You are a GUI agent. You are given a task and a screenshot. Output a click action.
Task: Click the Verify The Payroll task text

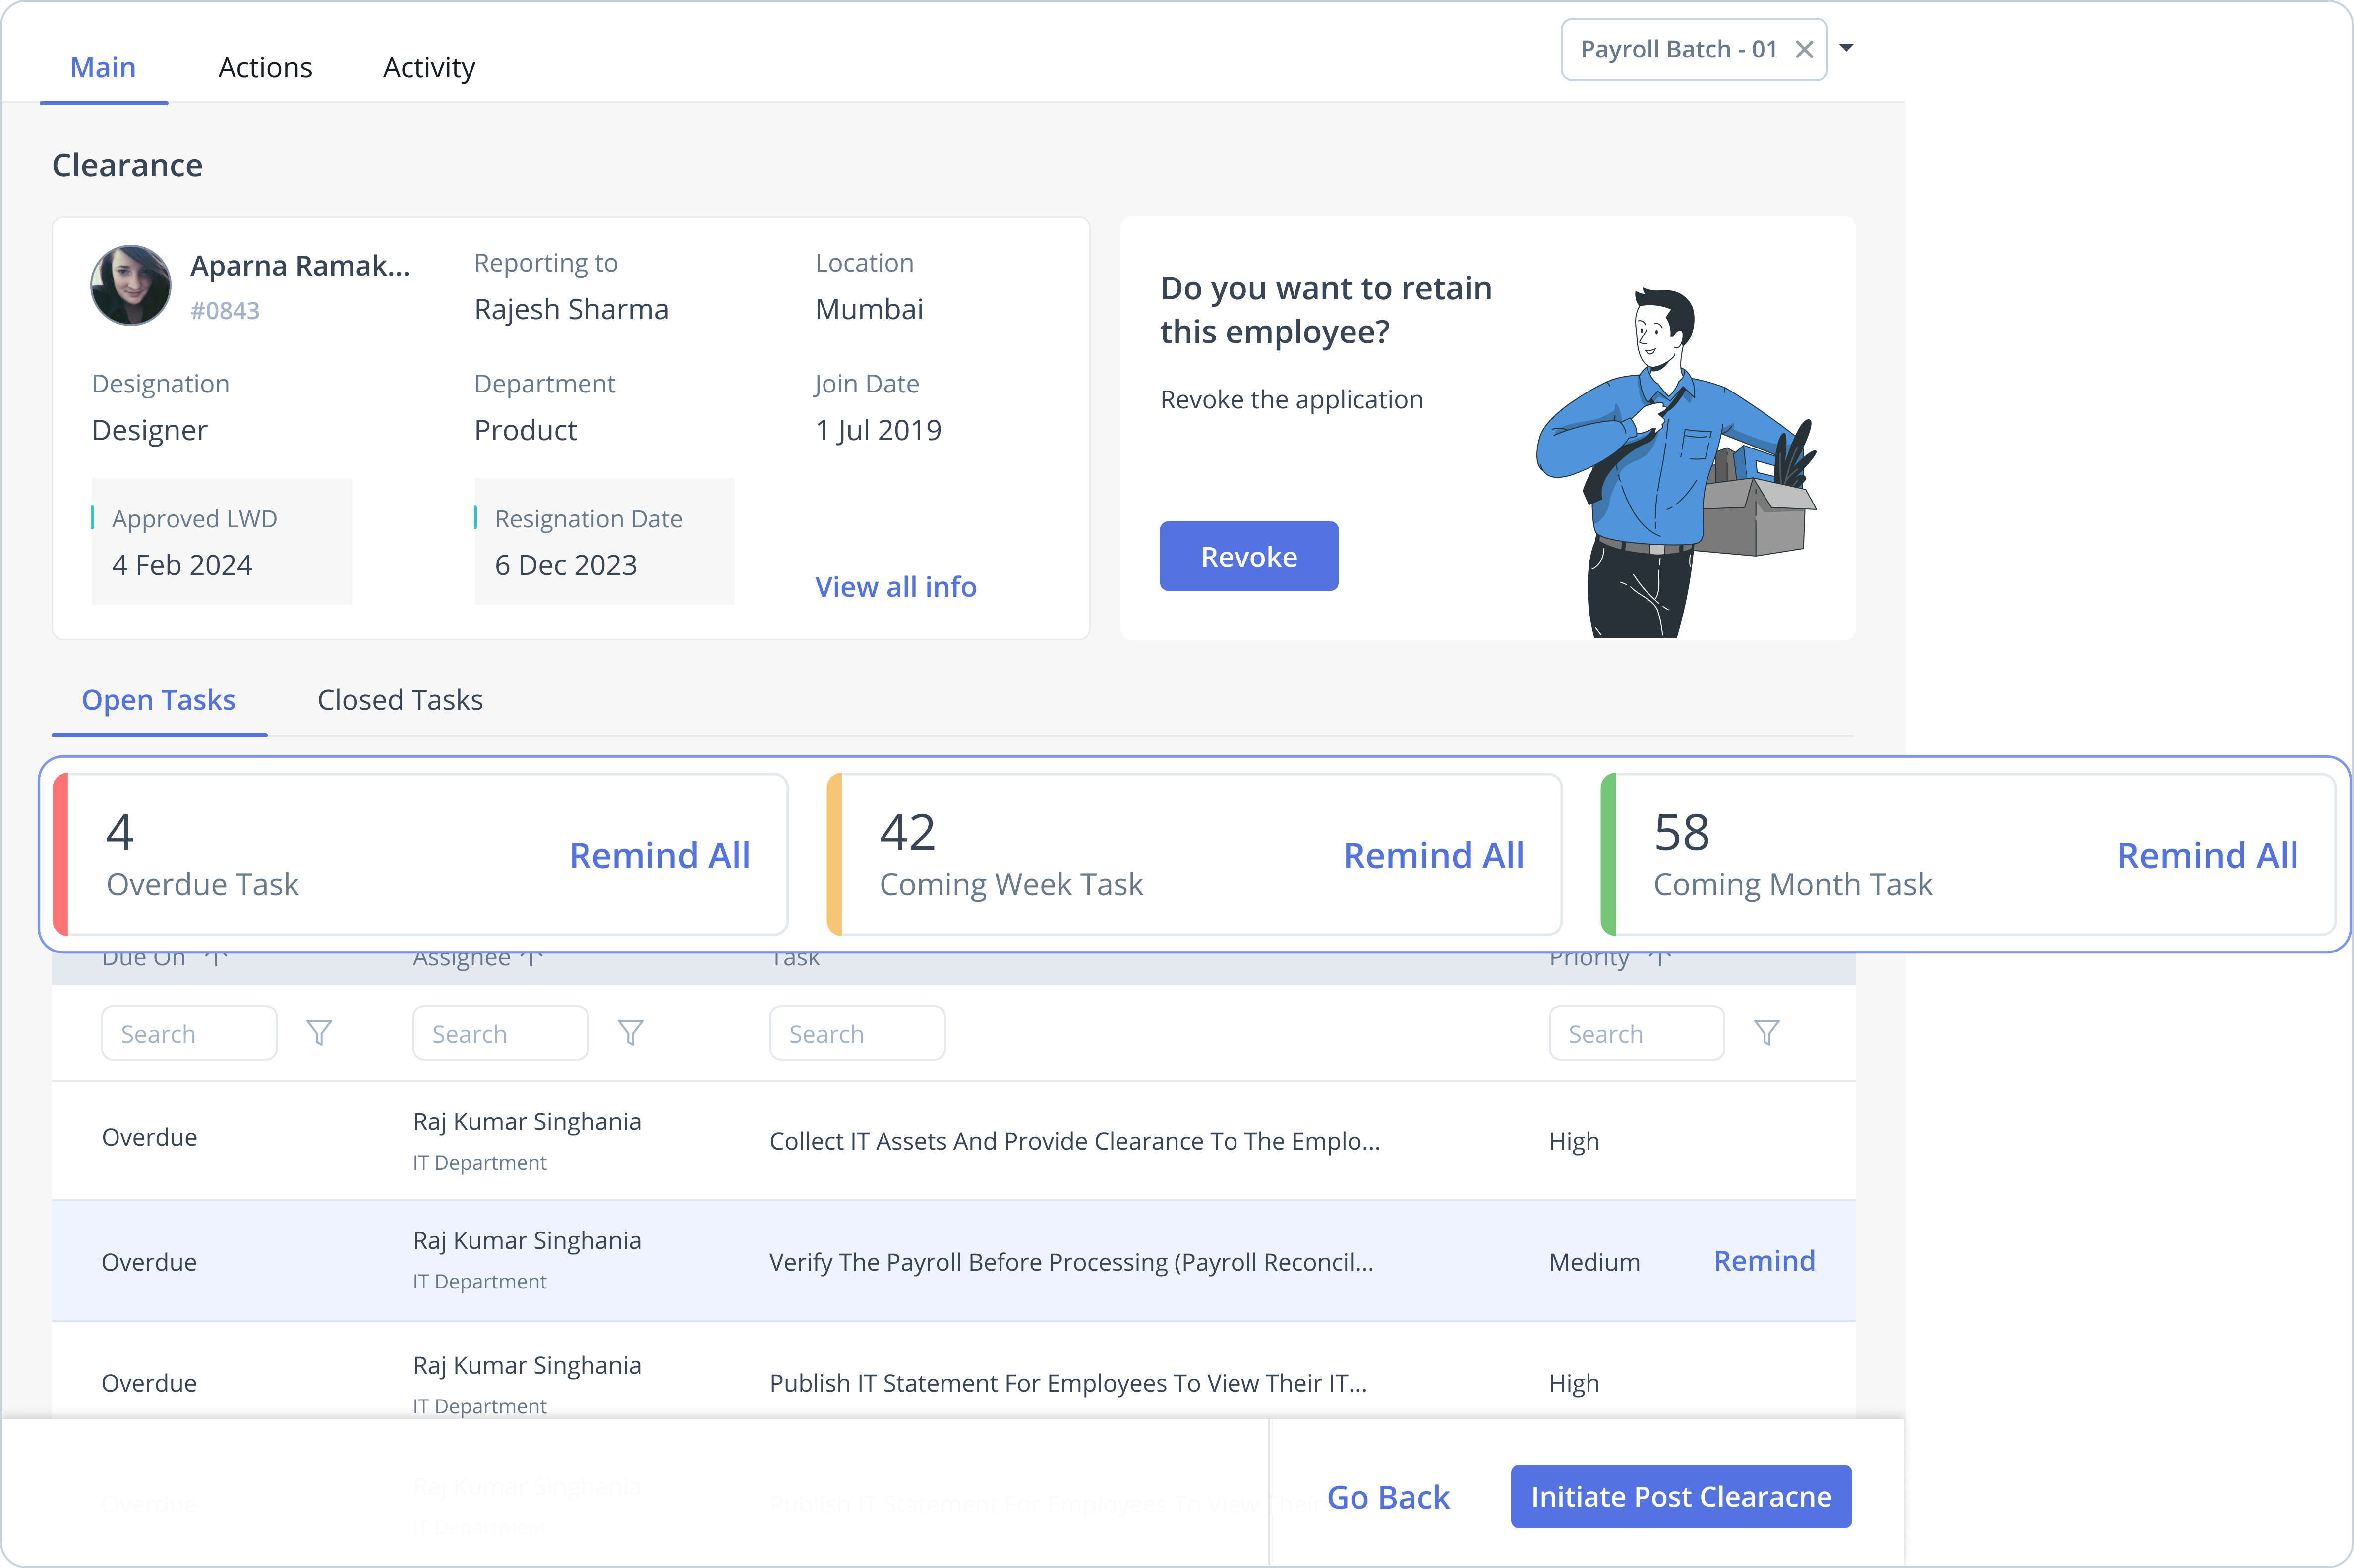pyautogui.click(x=1071, y=1262)
